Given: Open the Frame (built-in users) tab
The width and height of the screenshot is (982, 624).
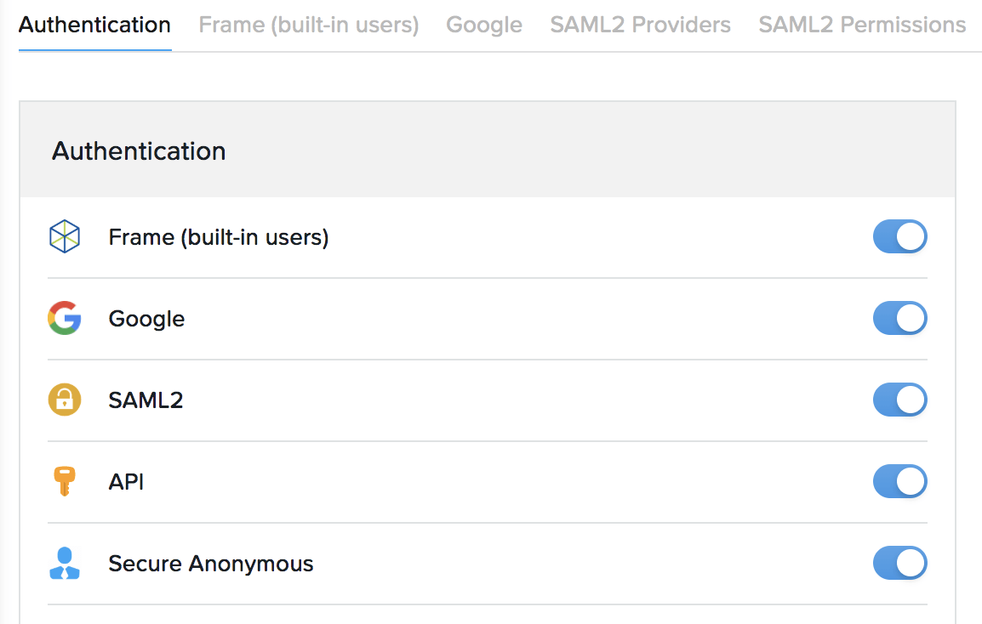Looking at the screenshot, I should tap(309, 25).
